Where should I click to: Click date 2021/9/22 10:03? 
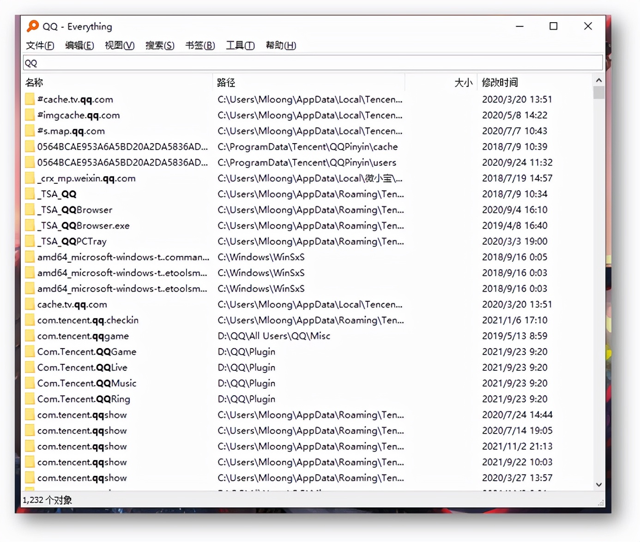point(517,462)
